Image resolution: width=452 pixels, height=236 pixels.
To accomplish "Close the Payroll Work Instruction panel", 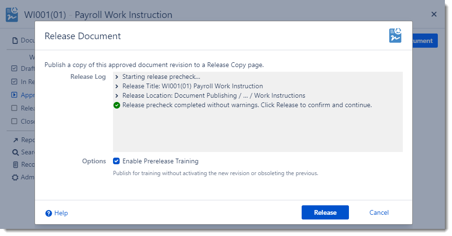I will [x=434, y=14].
